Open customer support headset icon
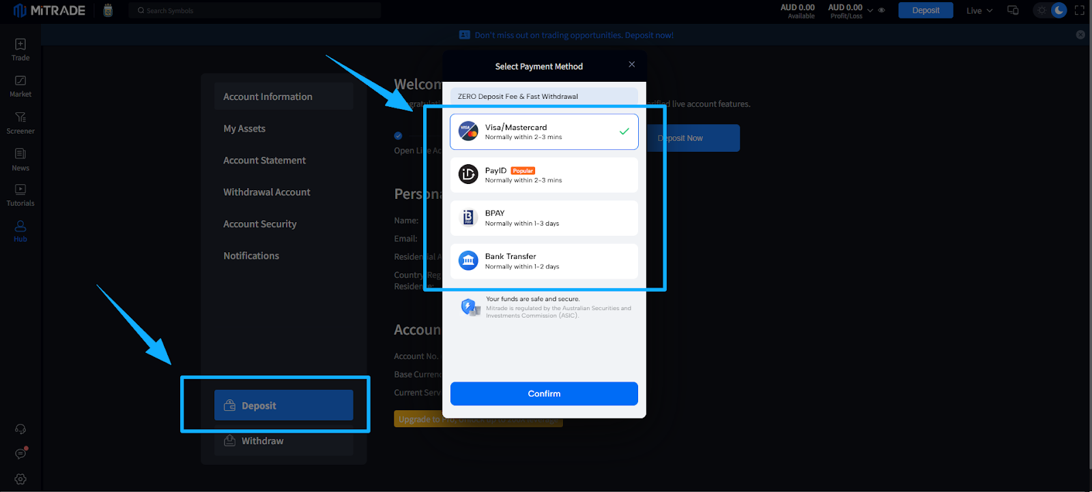The height and width of the screenshot is (492, 1092). pyautogui.click(x=20, y=429)
